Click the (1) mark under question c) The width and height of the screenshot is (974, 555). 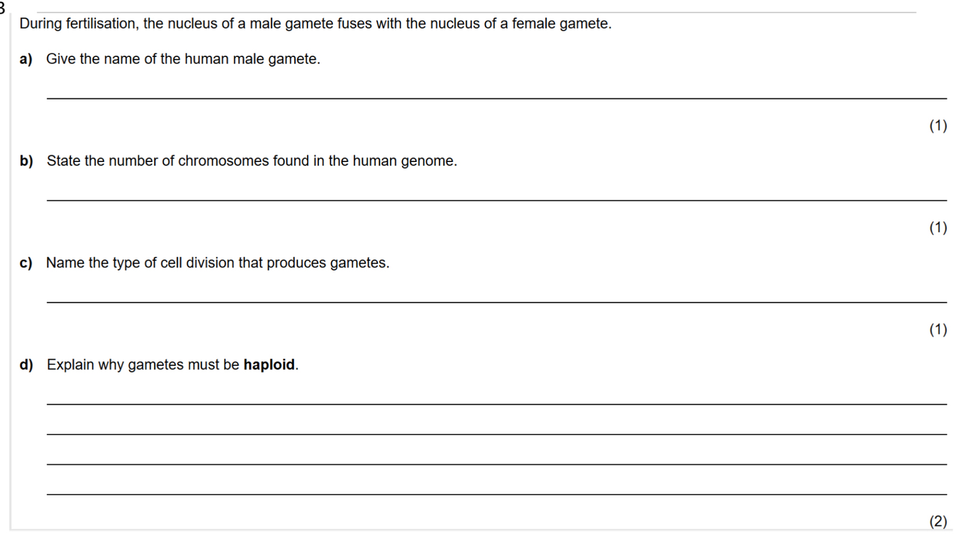(938, 329)
